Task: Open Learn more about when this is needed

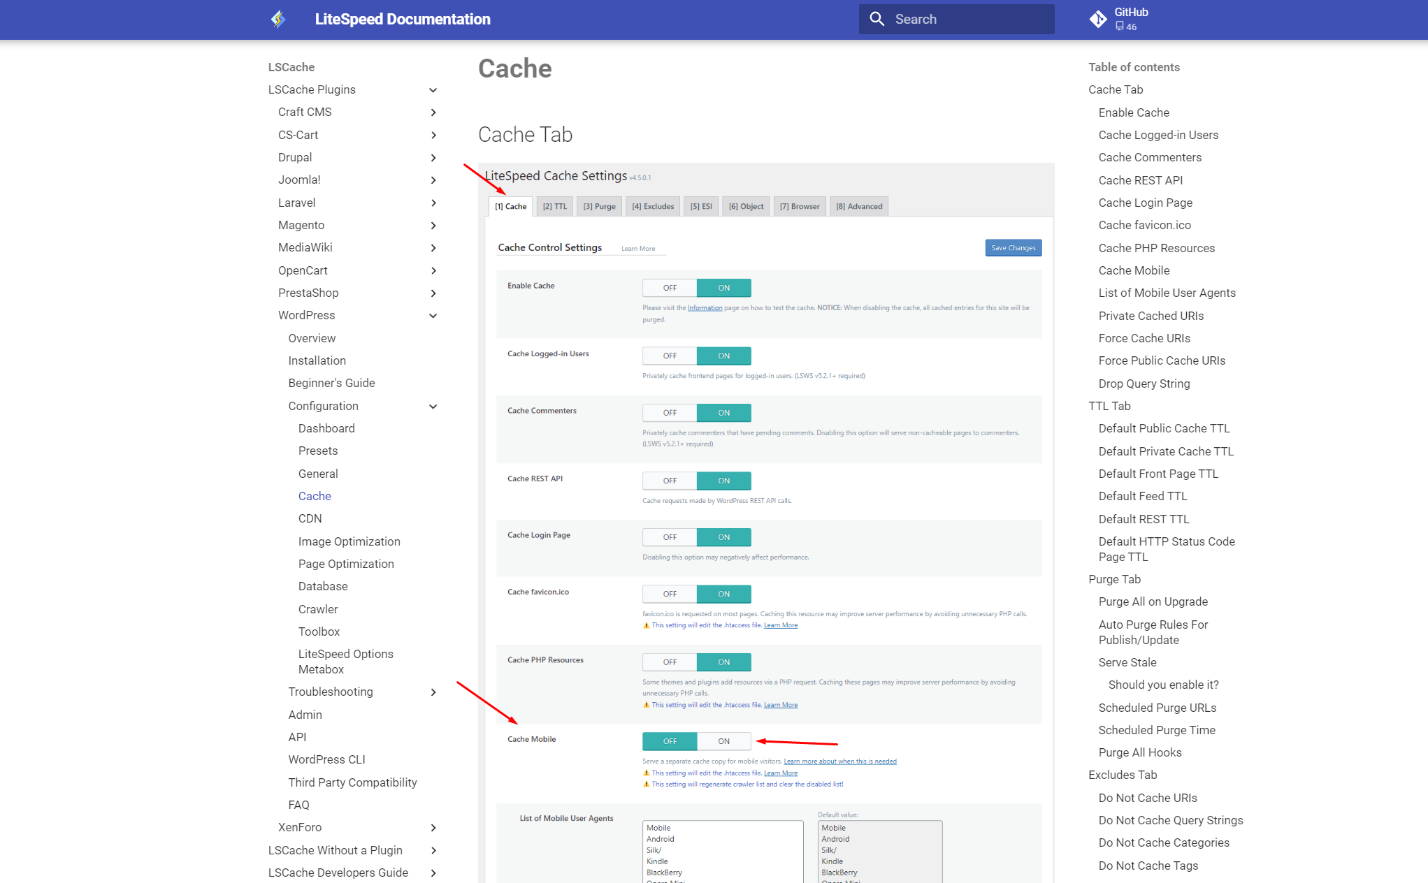Action: (x=839, y=761)
